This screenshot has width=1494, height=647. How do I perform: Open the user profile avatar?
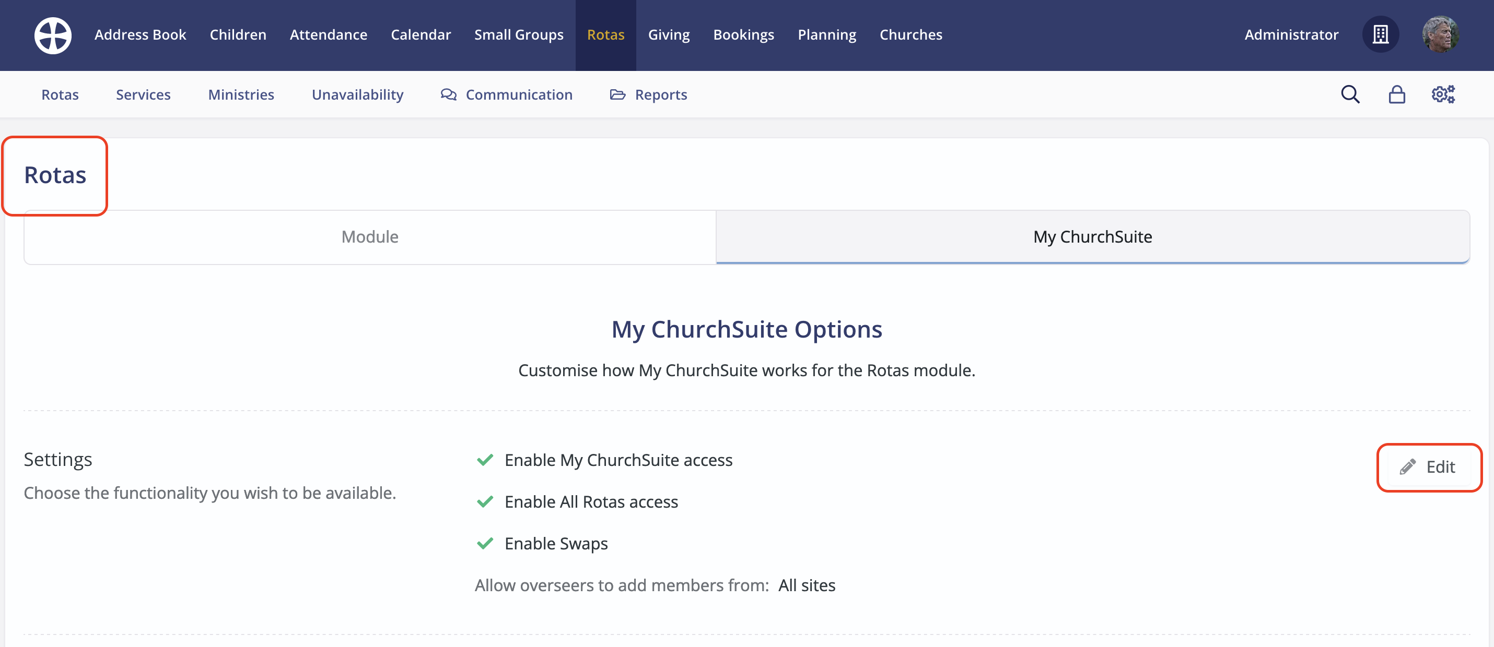click(x=1440, y=35)
